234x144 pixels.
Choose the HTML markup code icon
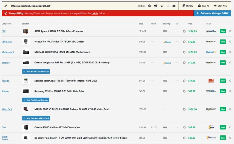(x=162, y=6)
